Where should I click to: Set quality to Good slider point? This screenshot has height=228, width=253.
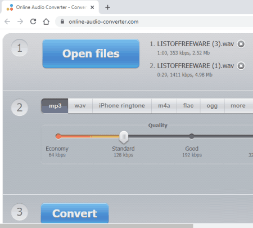pos(192,136)
